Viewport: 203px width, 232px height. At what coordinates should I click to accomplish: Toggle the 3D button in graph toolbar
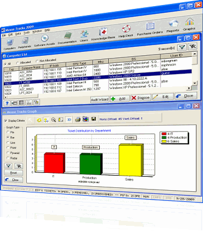point(69,120)
